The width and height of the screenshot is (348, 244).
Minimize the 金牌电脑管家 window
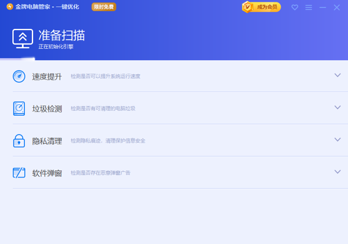(323, 8)
